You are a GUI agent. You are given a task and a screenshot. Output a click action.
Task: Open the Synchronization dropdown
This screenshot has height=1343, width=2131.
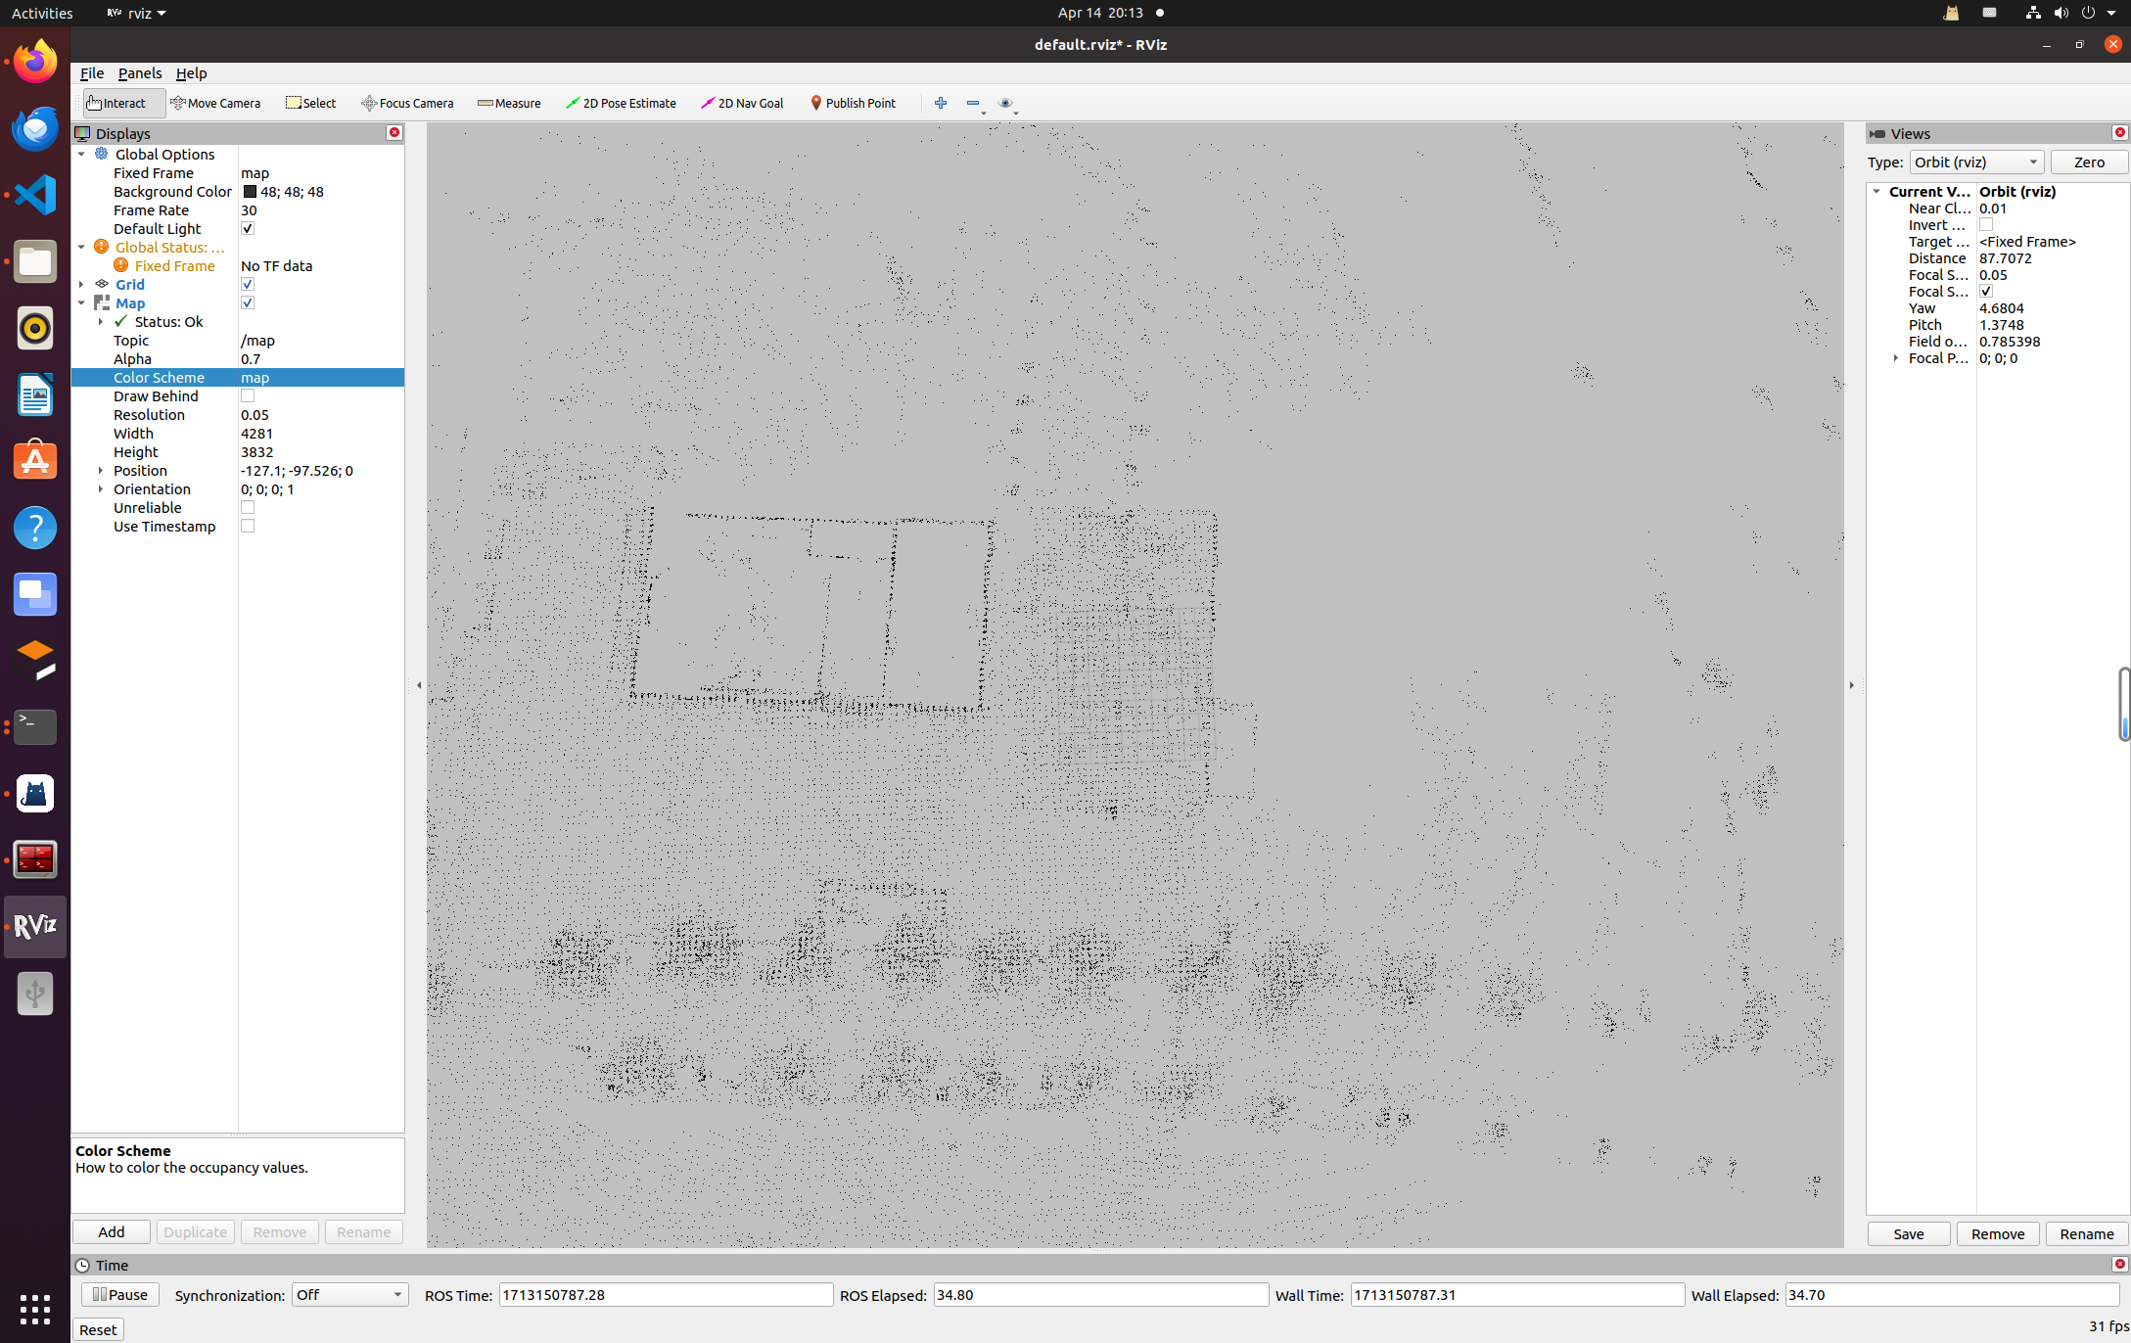[349, 1295]
